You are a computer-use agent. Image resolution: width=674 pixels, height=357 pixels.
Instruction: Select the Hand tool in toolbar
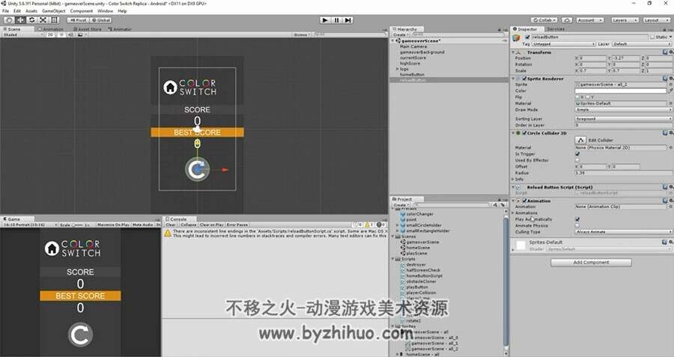tap(9, 20)
